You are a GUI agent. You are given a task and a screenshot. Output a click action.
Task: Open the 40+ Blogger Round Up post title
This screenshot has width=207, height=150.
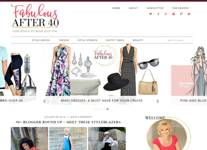[x=68, y=122]
